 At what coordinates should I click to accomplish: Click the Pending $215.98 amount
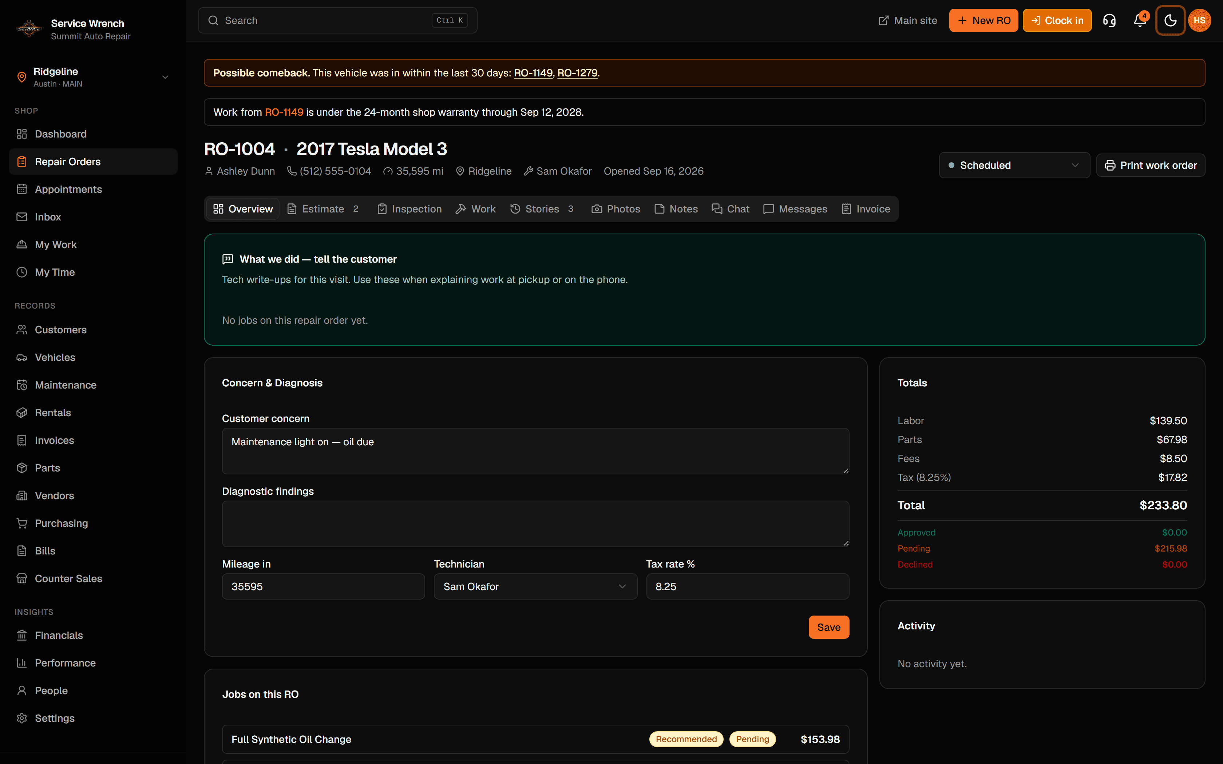[x=1171, y=548]
